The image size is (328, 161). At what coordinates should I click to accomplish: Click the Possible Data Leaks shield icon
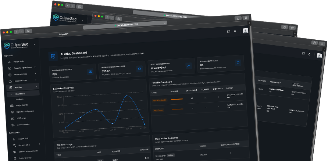coord(238,62)
